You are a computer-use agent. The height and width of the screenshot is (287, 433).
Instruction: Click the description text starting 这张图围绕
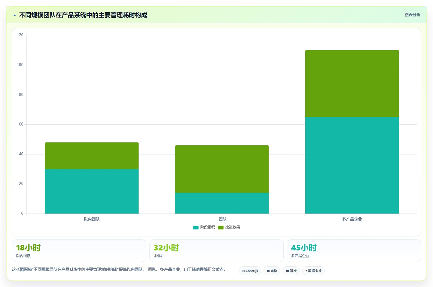click(x=119, y=269)
